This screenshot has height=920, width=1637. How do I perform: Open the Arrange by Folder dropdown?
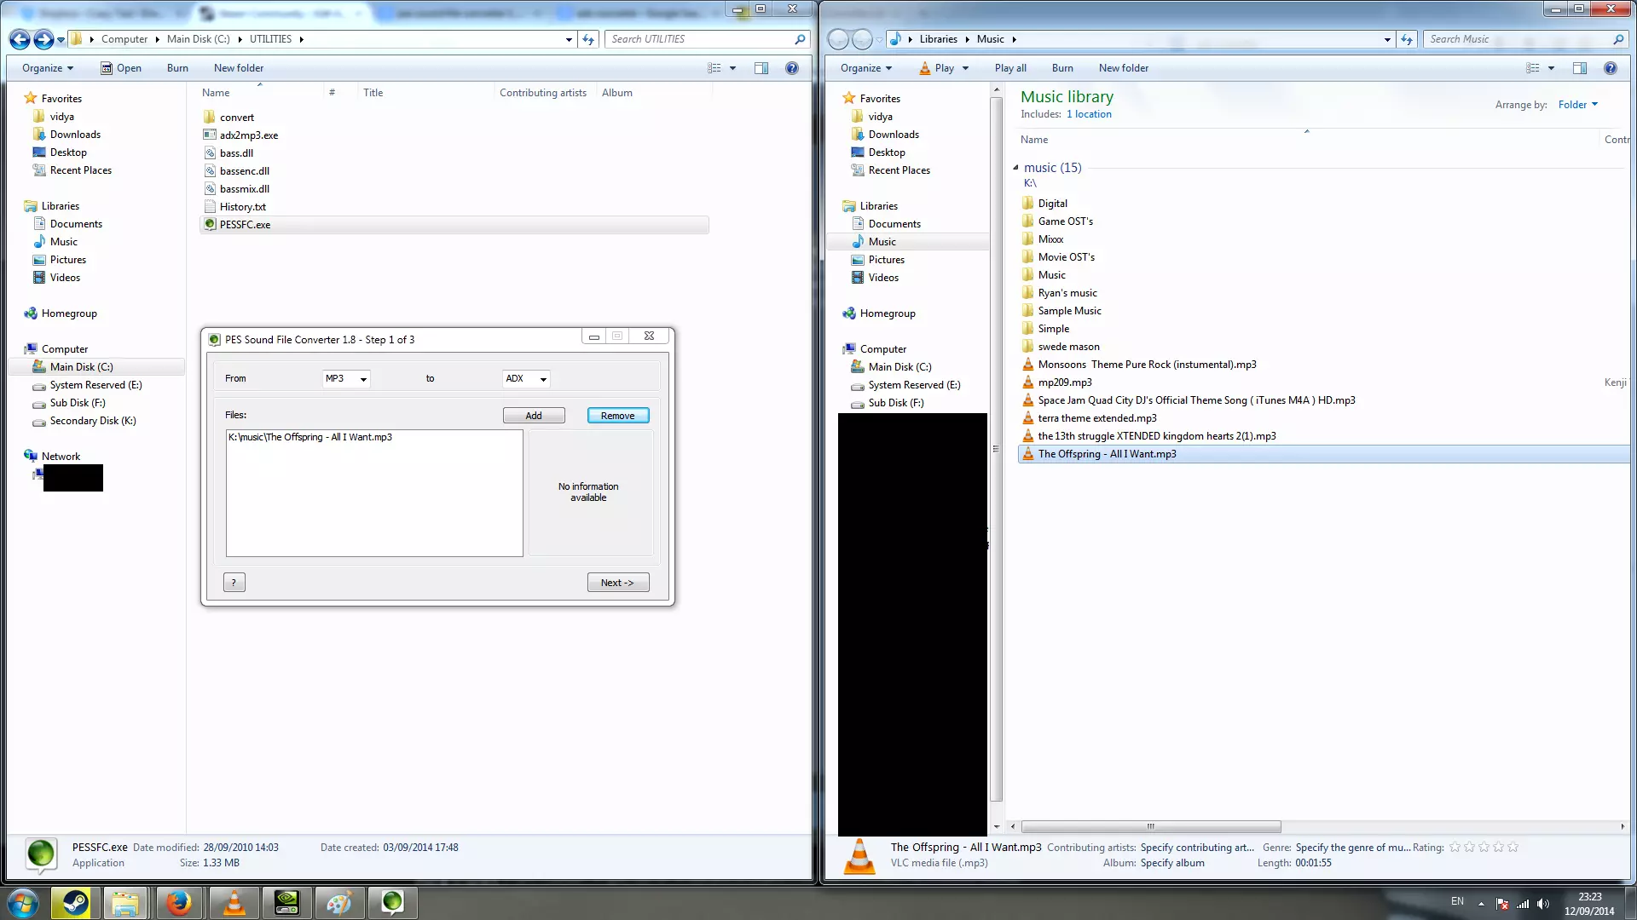(x=1577, y=105)
